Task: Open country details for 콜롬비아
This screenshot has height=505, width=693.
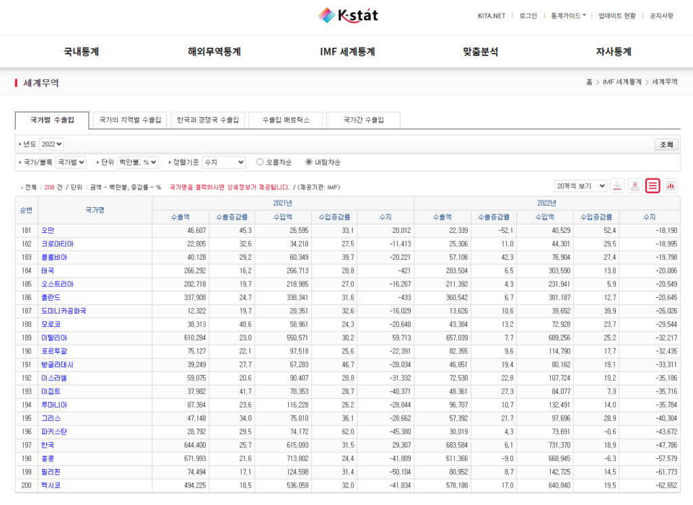Action: click(x=54, y=257)
